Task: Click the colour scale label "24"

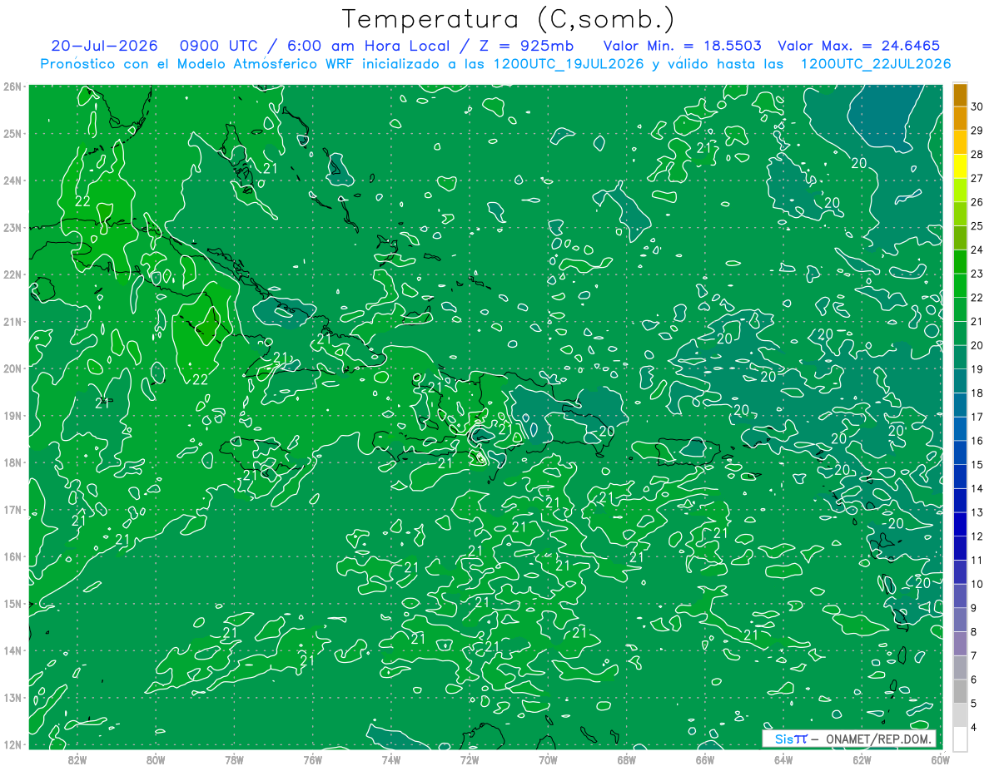Action: tap(977, 250)
